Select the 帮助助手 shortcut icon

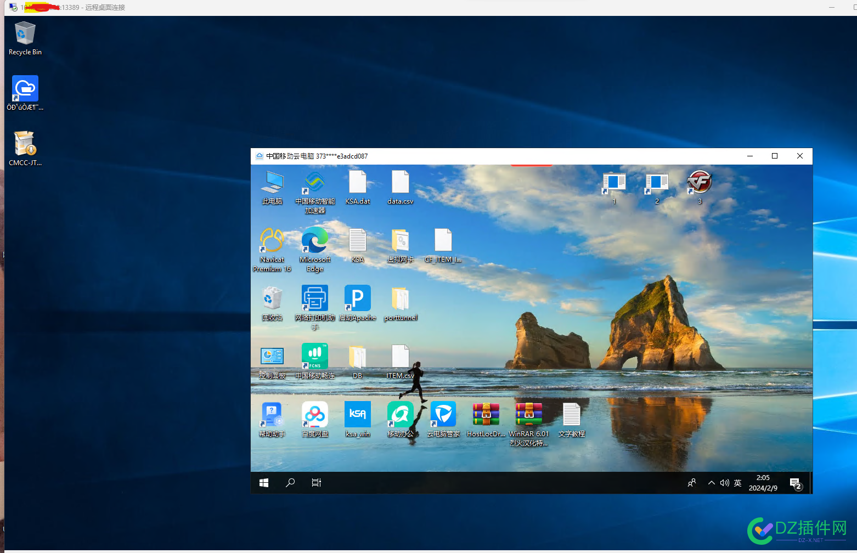click(x=272, y=415)
